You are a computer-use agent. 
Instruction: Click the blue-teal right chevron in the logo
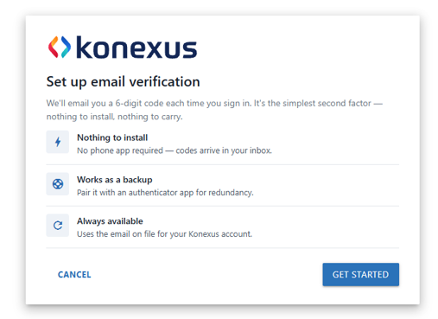[66, 47]
